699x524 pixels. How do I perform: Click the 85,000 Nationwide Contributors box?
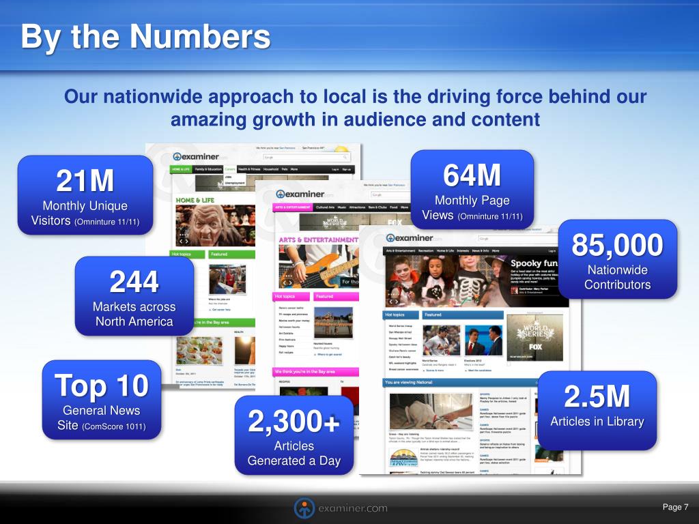[x=617, y=259]
